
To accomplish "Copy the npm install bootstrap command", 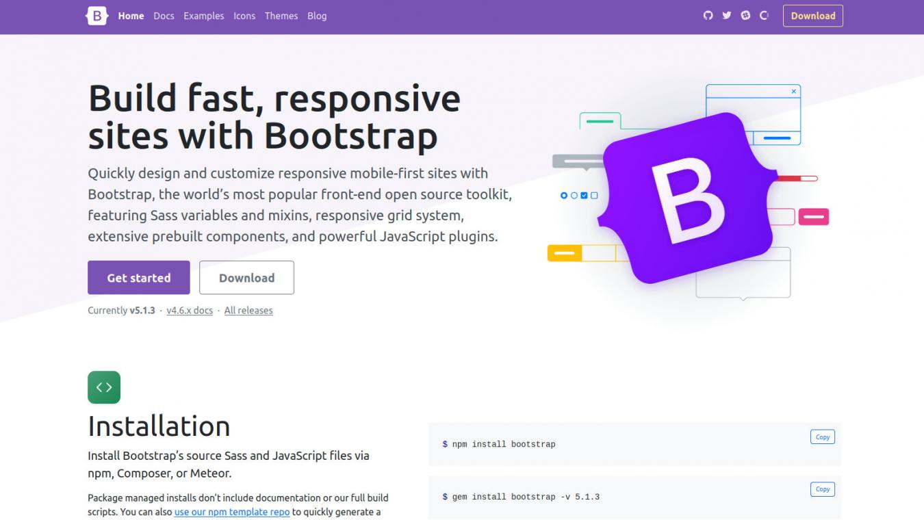I will [823, 437].
